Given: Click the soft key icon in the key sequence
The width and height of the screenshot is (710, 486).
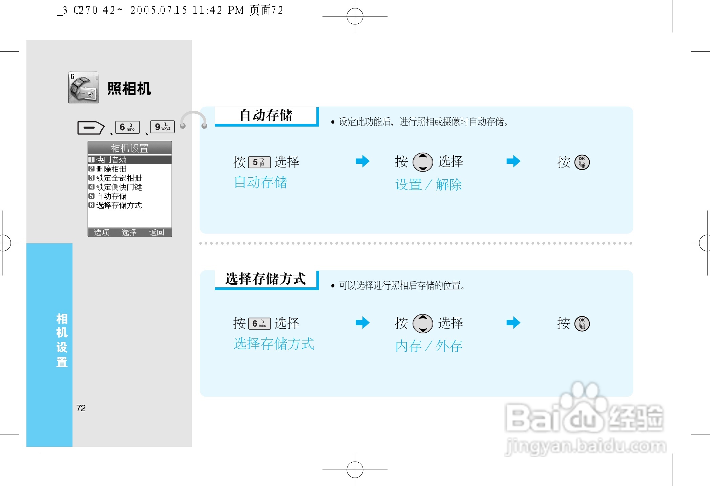Looking at the screenshot, I should coord(91,128).
